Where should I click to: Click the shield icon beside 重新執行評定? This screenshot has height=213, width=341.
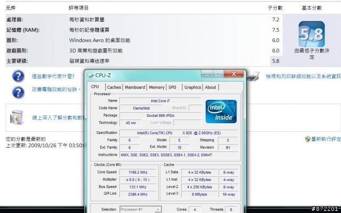tap(307, 139)
